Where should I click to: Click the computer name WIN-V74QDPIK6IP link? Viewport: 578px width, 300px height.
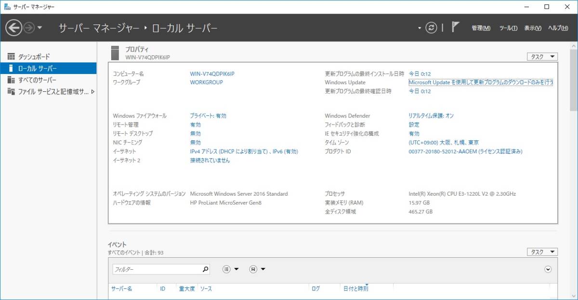[x=215, y=74]
